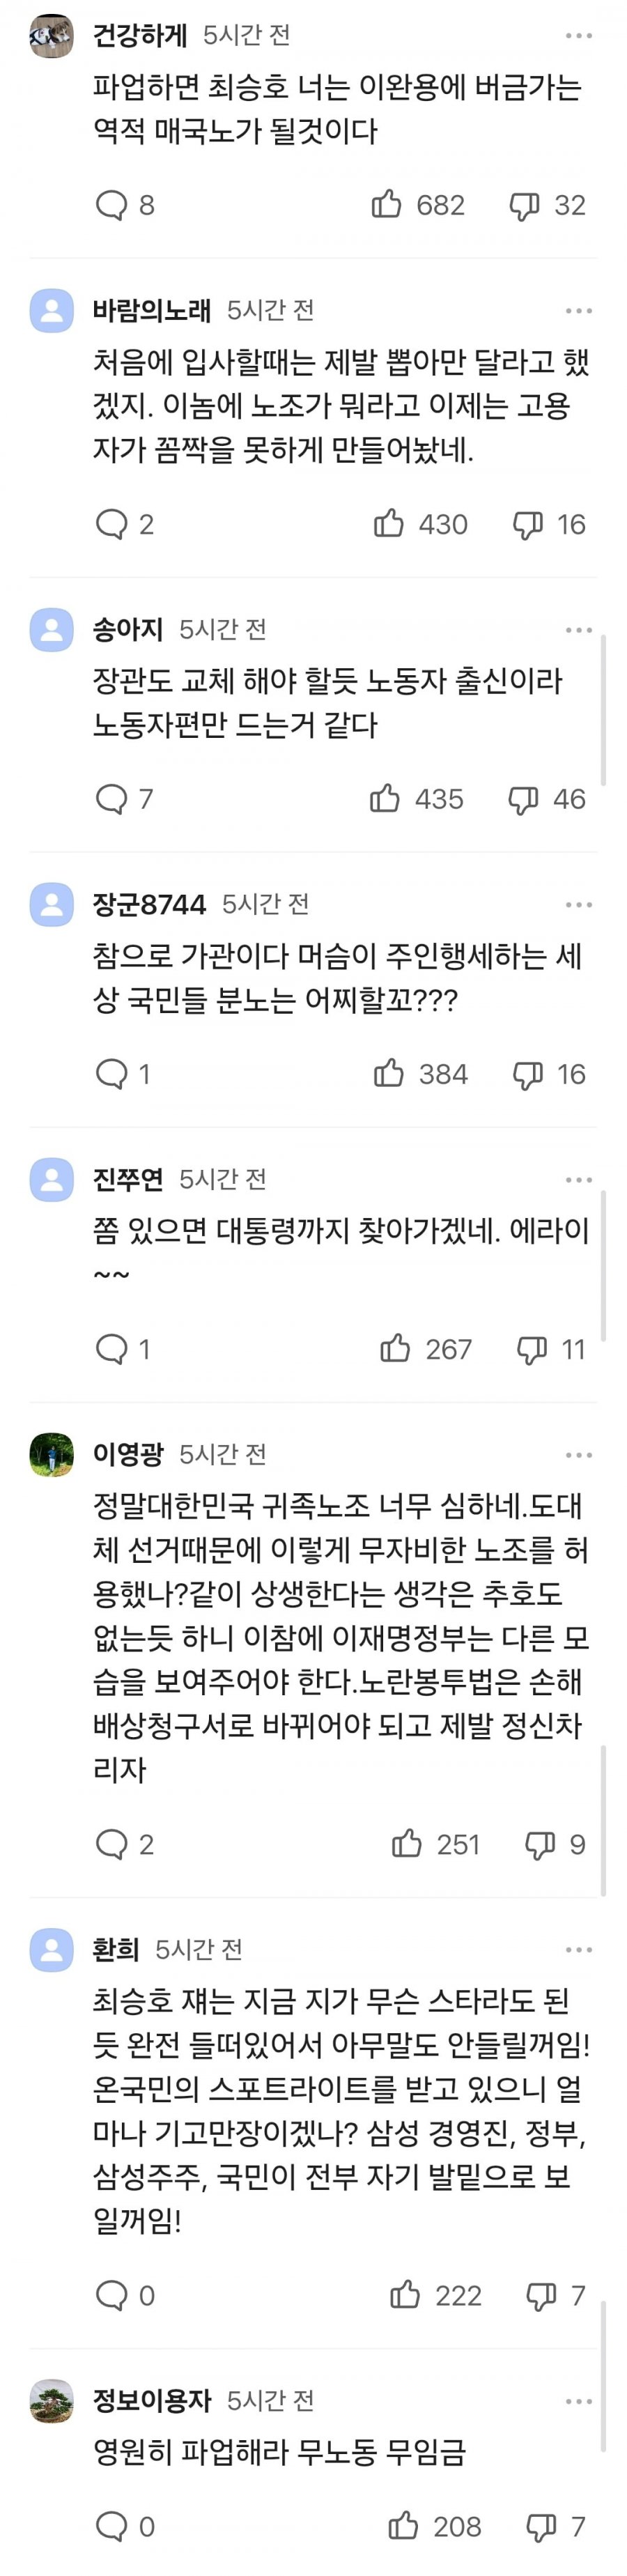Open the username 환희
The image size is (627, 2576).
click(x=116, y=1949)
